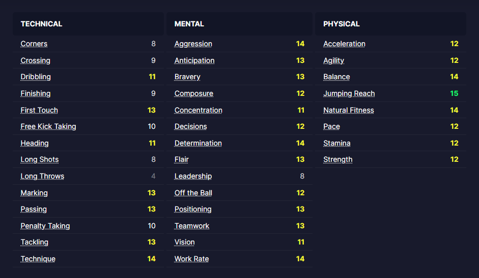Open the Strength attribute link
Screen dimensions: 479x278
338,159
